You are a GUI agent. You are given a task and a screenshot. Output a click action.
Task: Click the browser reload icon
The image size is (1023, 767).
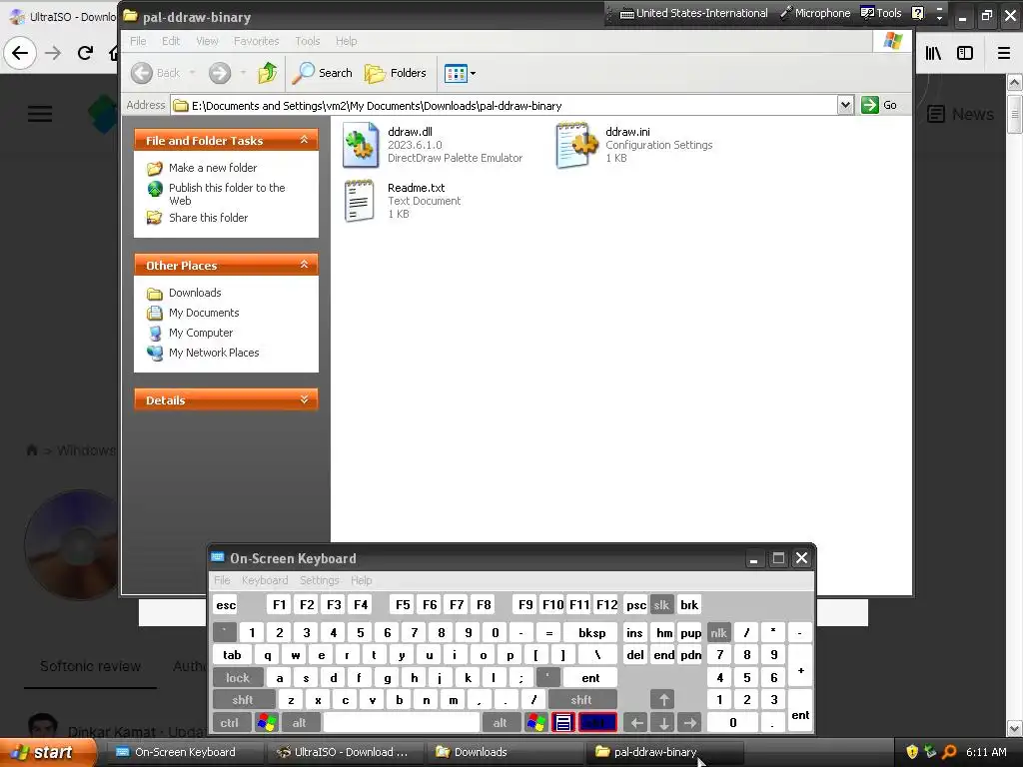click(85, 53)
